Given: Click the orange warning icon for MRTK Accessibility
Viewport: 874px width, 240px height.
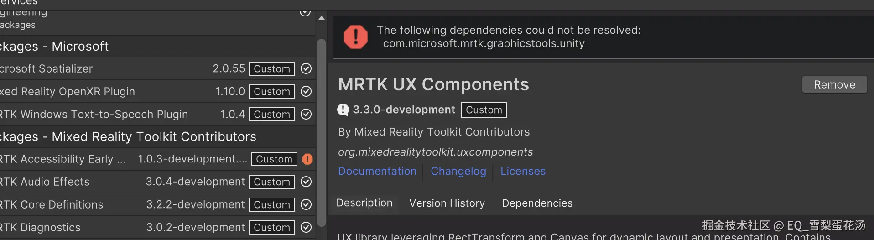Looking at the screenshot, I should tap(307, 159).
